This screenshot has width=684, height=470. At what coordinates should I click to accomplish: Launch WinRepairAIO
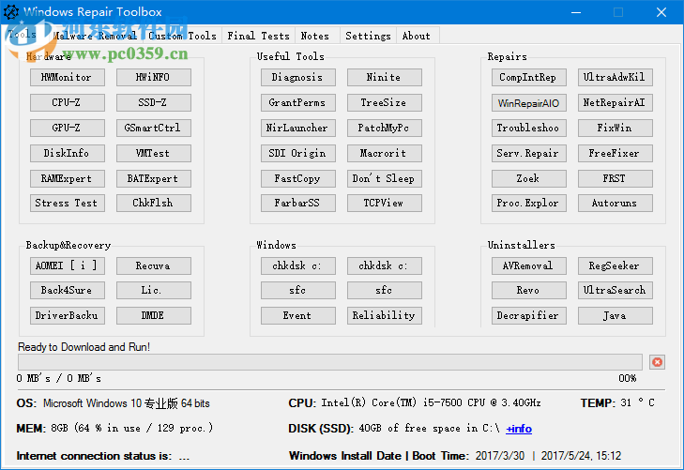click(528, 102)
